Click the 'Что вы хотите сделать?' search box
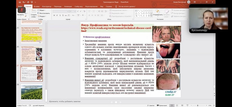232x107 pixels. pyautogui.click(x=127, y=6)
